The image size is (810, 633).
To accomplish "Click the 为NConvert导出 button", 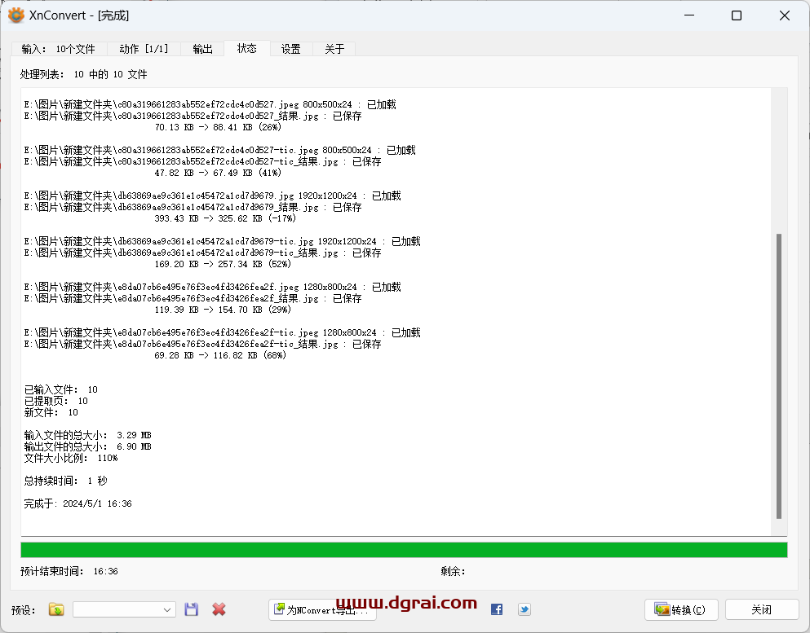I will click(x=322, y=610).
